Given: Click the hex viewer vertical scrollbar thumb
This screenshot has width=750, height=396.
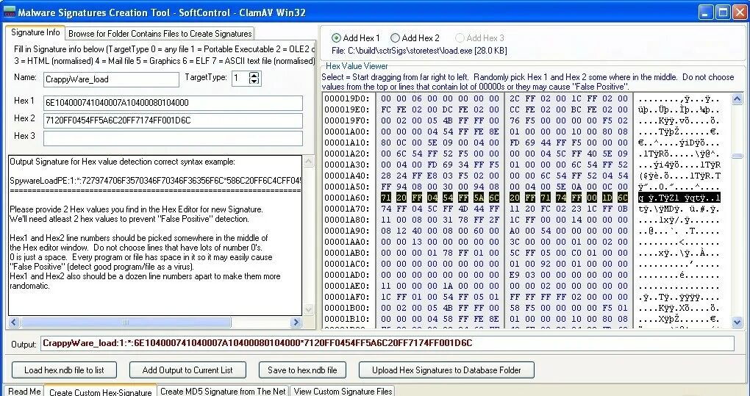Looking at the screenshot, I should (x=737, y=156).
